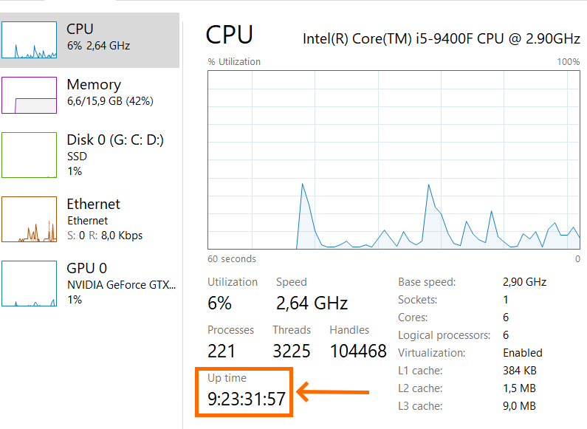Screen dimensions: 587x429
Task: Click the orange arrow pointing at Up time
Action: click(x=331, y=392)
